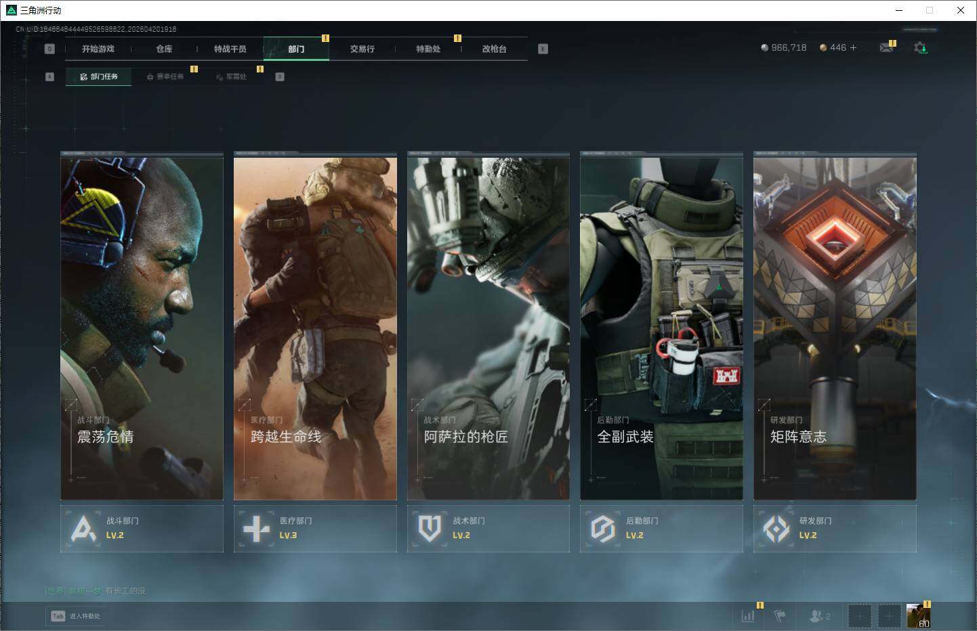The height and width of the screenshot is (631, 977).
Task: Click the 研发部门 diamond emblem icon
Action: 776,528
